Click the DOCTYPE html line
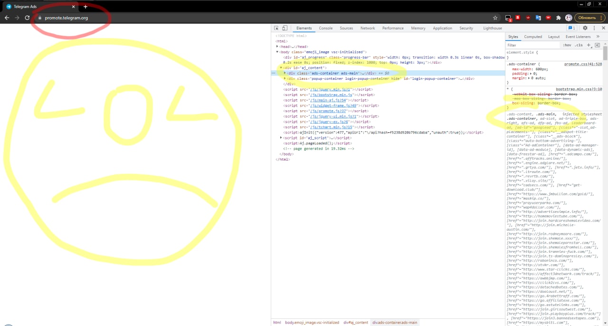Image resolution: width=608 pixels, height=326 pixels. (x=291, y=36)
